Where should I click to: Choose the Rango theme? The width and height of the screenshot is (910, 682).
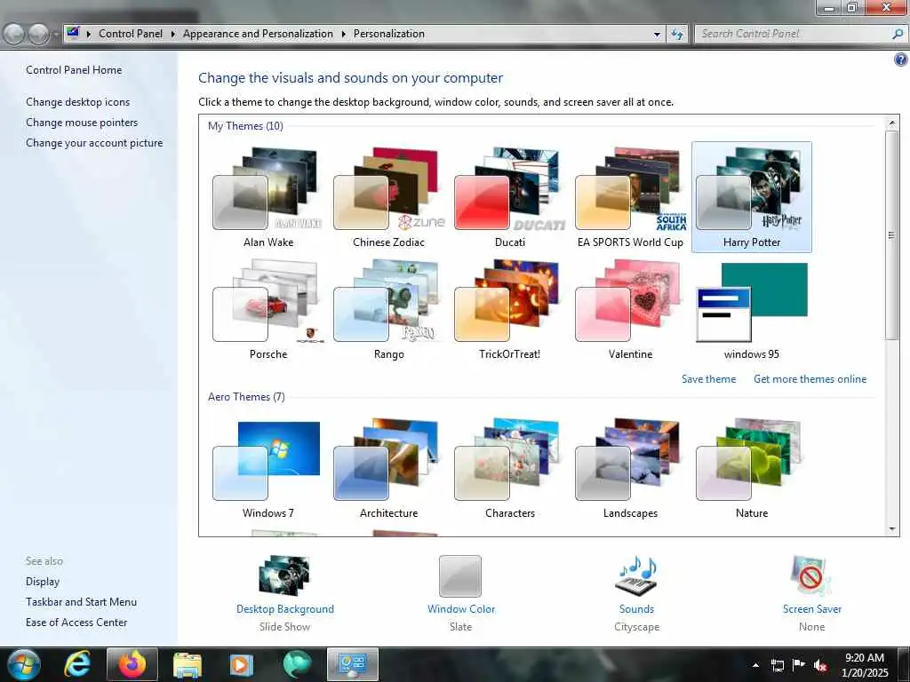[389, 310]
